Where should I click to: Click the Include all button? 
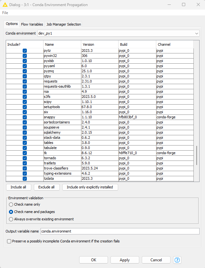point(19,187)
